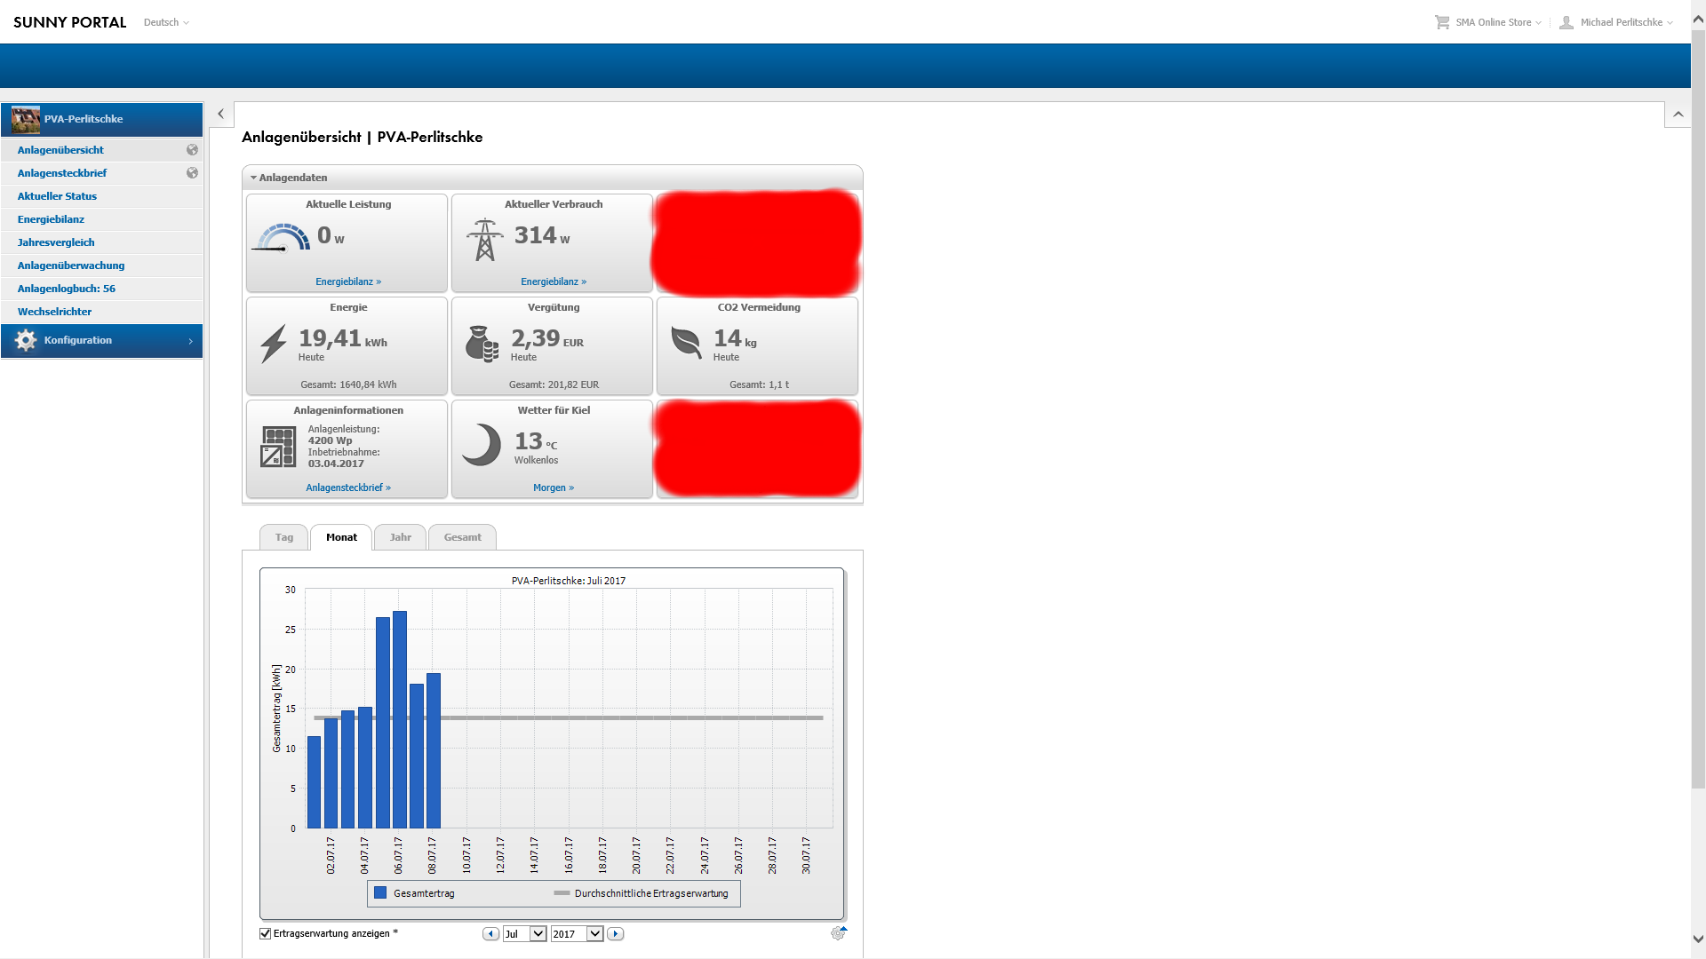
Task: Switch to the Jahr tab
Action: point(400,537)
